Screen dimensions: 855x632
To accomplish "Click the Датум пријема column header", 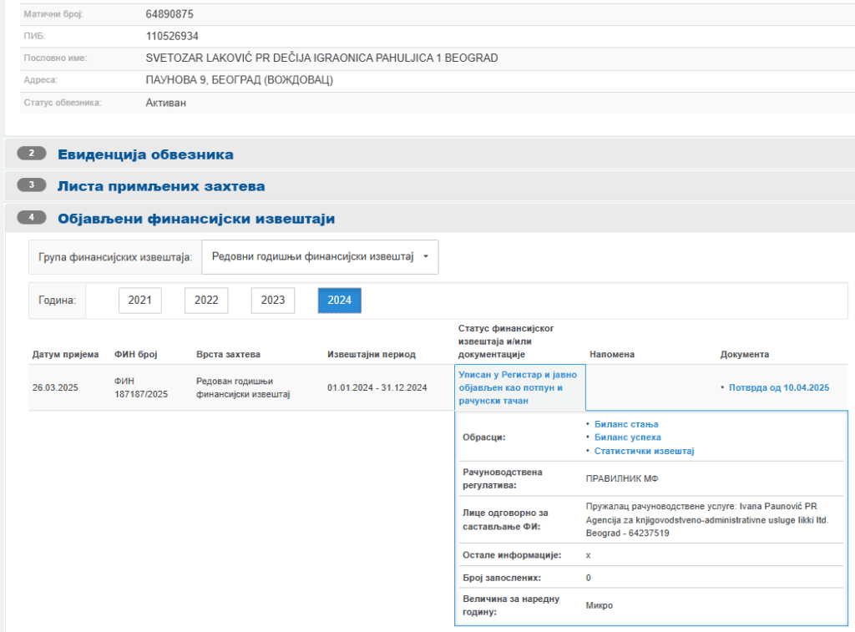I will pos(65,354).
